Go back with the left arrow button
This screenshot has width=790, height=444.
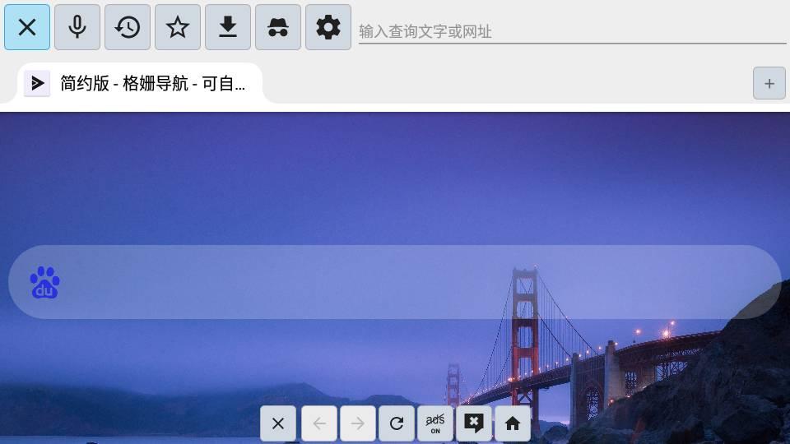(x=319, y=423)
